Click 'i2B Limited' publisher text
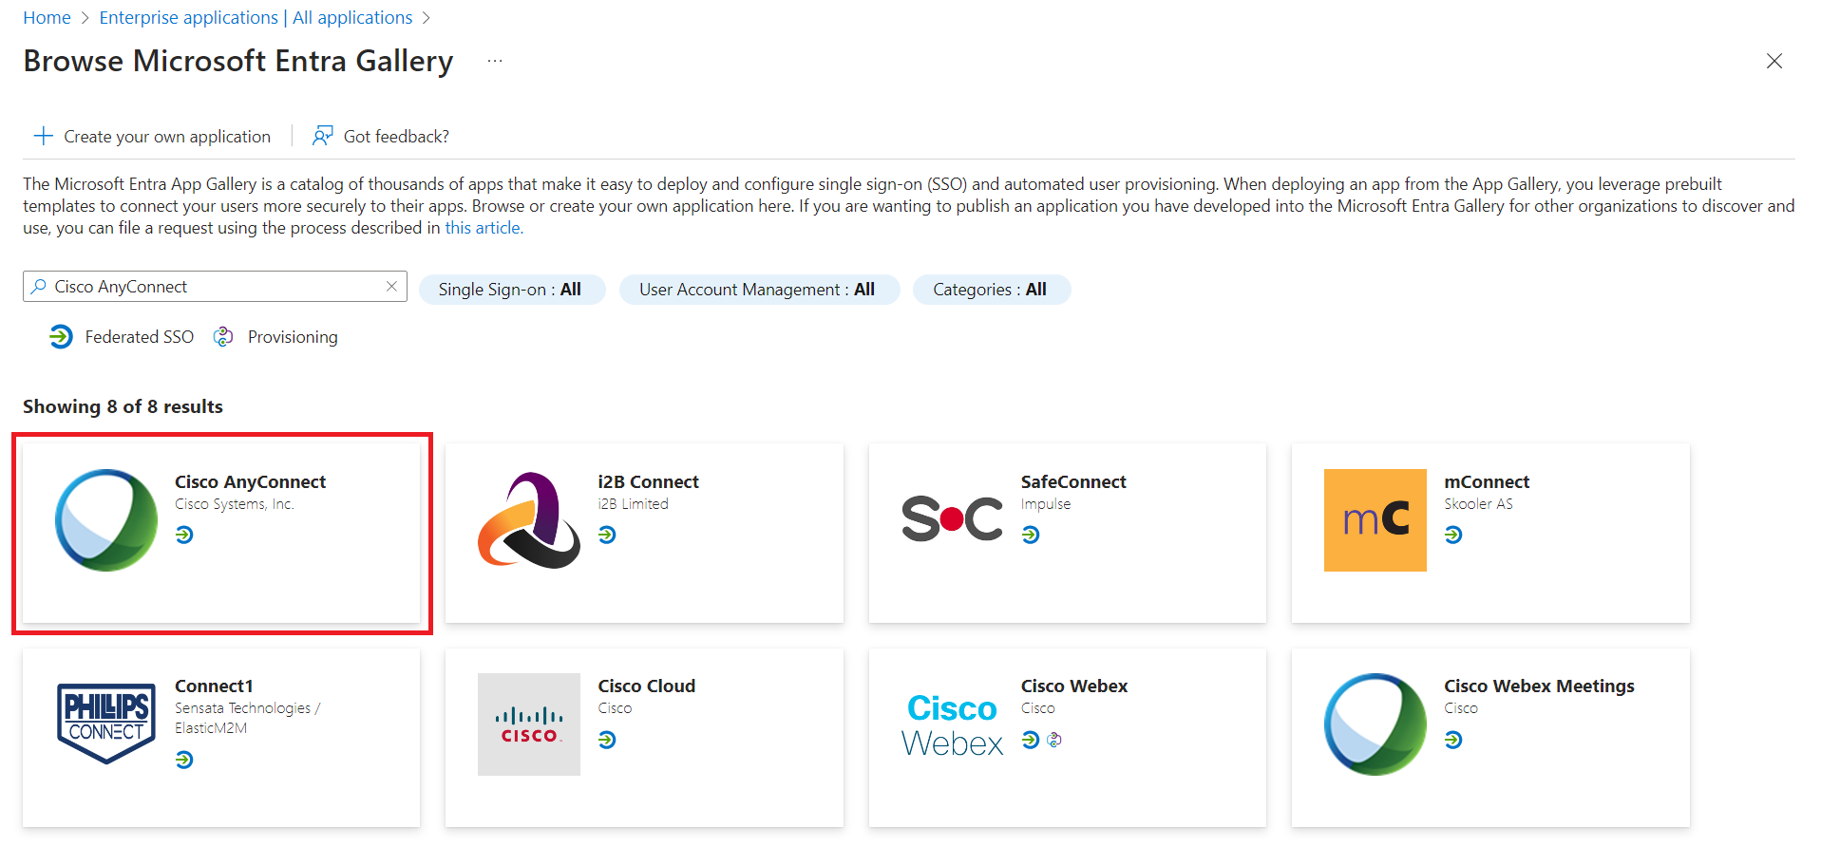Viewport: 1821px width, 846px height. (x=633, y=504)
